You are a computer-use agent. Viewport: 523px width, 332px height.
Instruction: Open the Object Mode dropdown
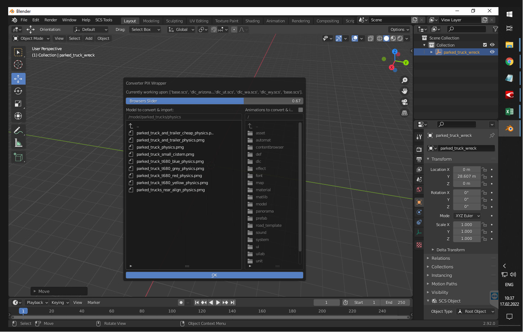(x=31, y=38)
